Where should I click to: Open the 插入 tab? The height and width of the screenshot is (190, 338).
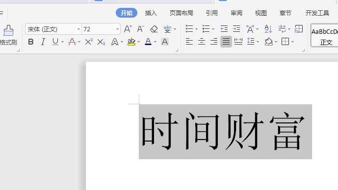[x=151, y=13]
